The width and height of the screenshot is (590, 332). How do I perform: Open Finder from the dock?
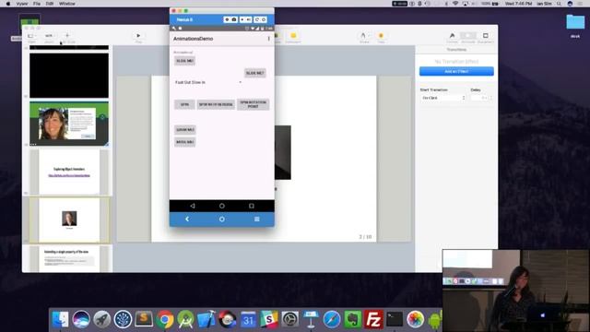(60, 319)
